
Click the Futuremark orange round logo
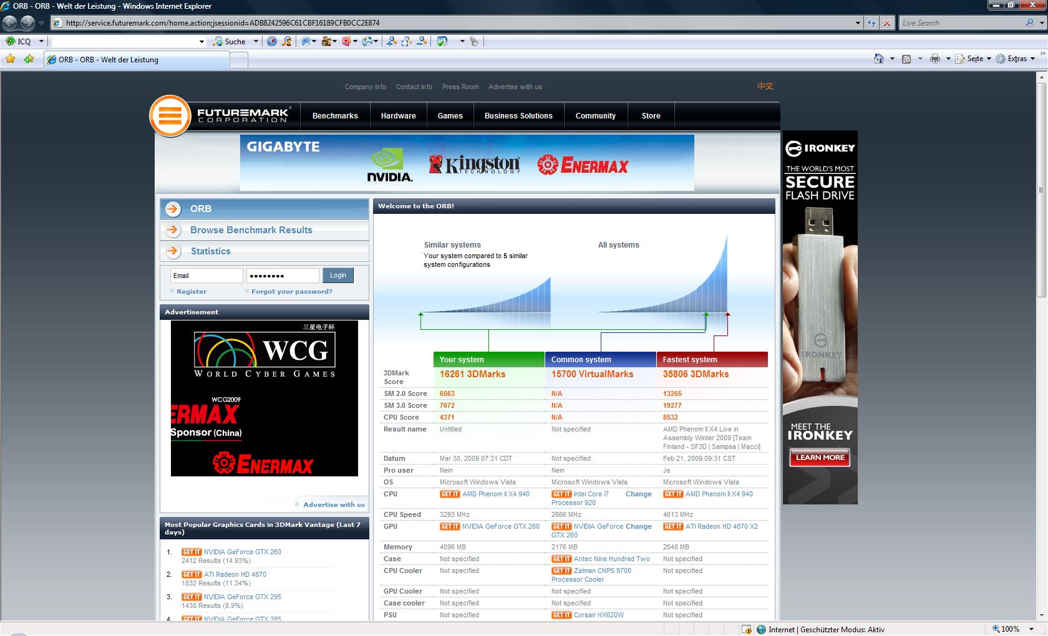pos(170,116)
